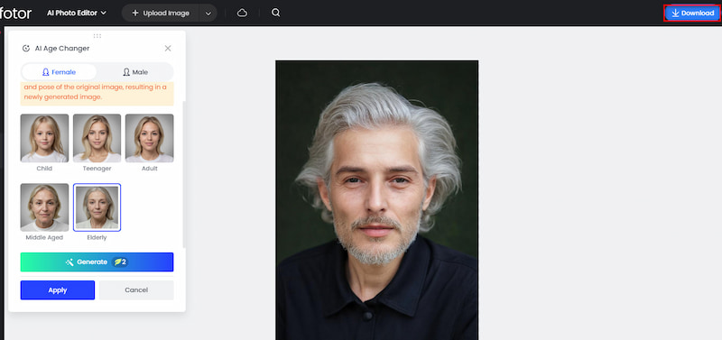Close the AI Age Changer panel
Image resolution: width=722 pixels, height=340 pixels.
tap(168, 49)
